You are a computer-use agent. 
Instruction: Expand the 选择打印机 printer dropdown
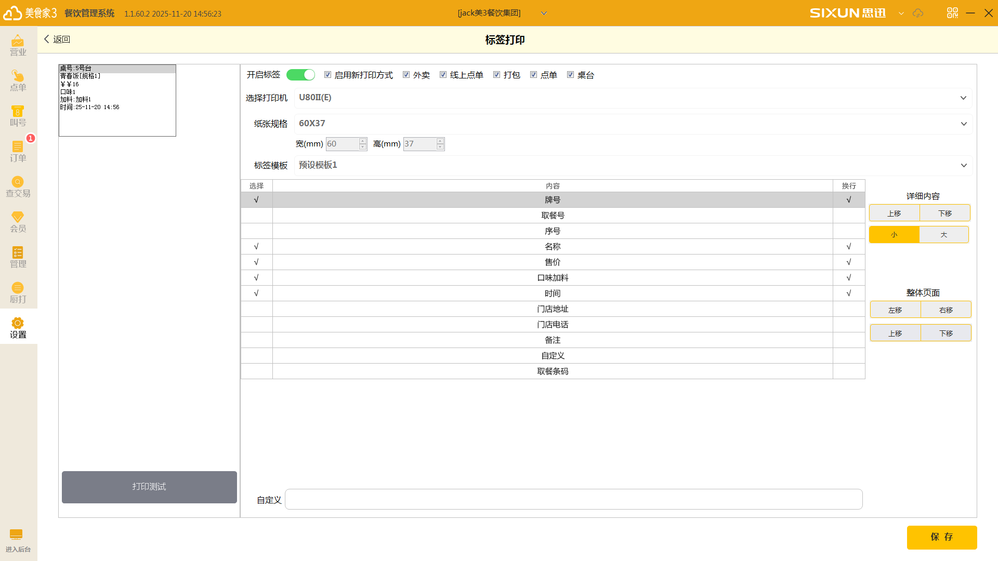(963, 98)
